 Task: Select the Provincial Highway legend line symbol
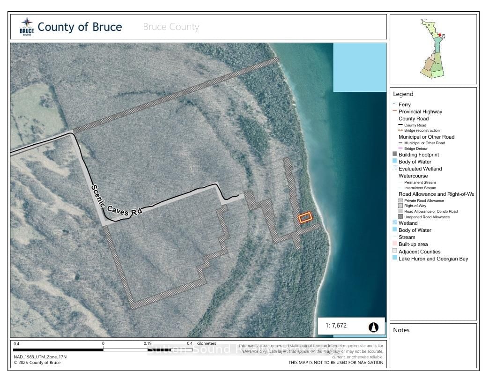tap(395, 111)
